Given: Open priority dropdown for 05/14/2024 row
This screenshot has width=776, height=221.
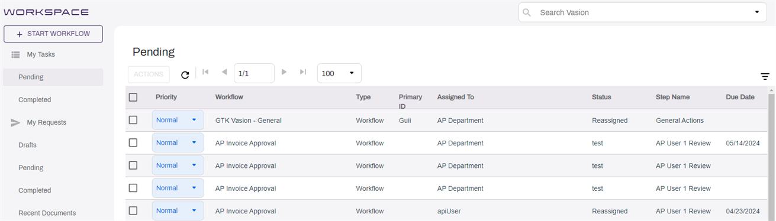Looking at the screenshot, I should point(178,142).
